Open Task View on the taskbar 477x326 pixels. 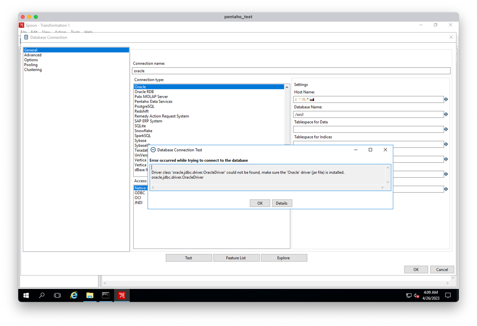58,295
